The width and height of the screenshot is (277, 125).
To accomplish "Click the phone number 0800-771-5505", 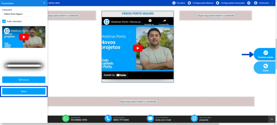I will (x=121, y=120).
